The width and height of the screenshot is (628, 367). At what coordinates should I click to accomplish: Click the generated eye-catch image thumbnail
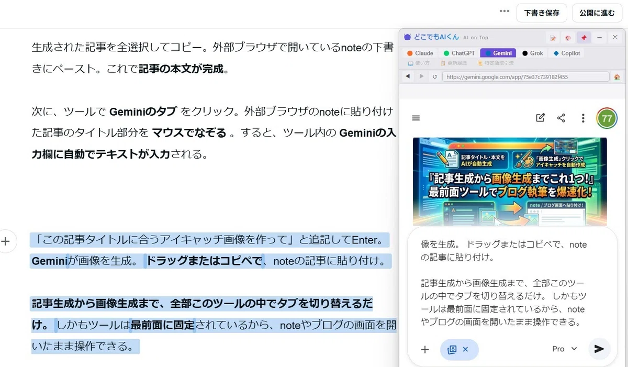(x=510, y=182)
